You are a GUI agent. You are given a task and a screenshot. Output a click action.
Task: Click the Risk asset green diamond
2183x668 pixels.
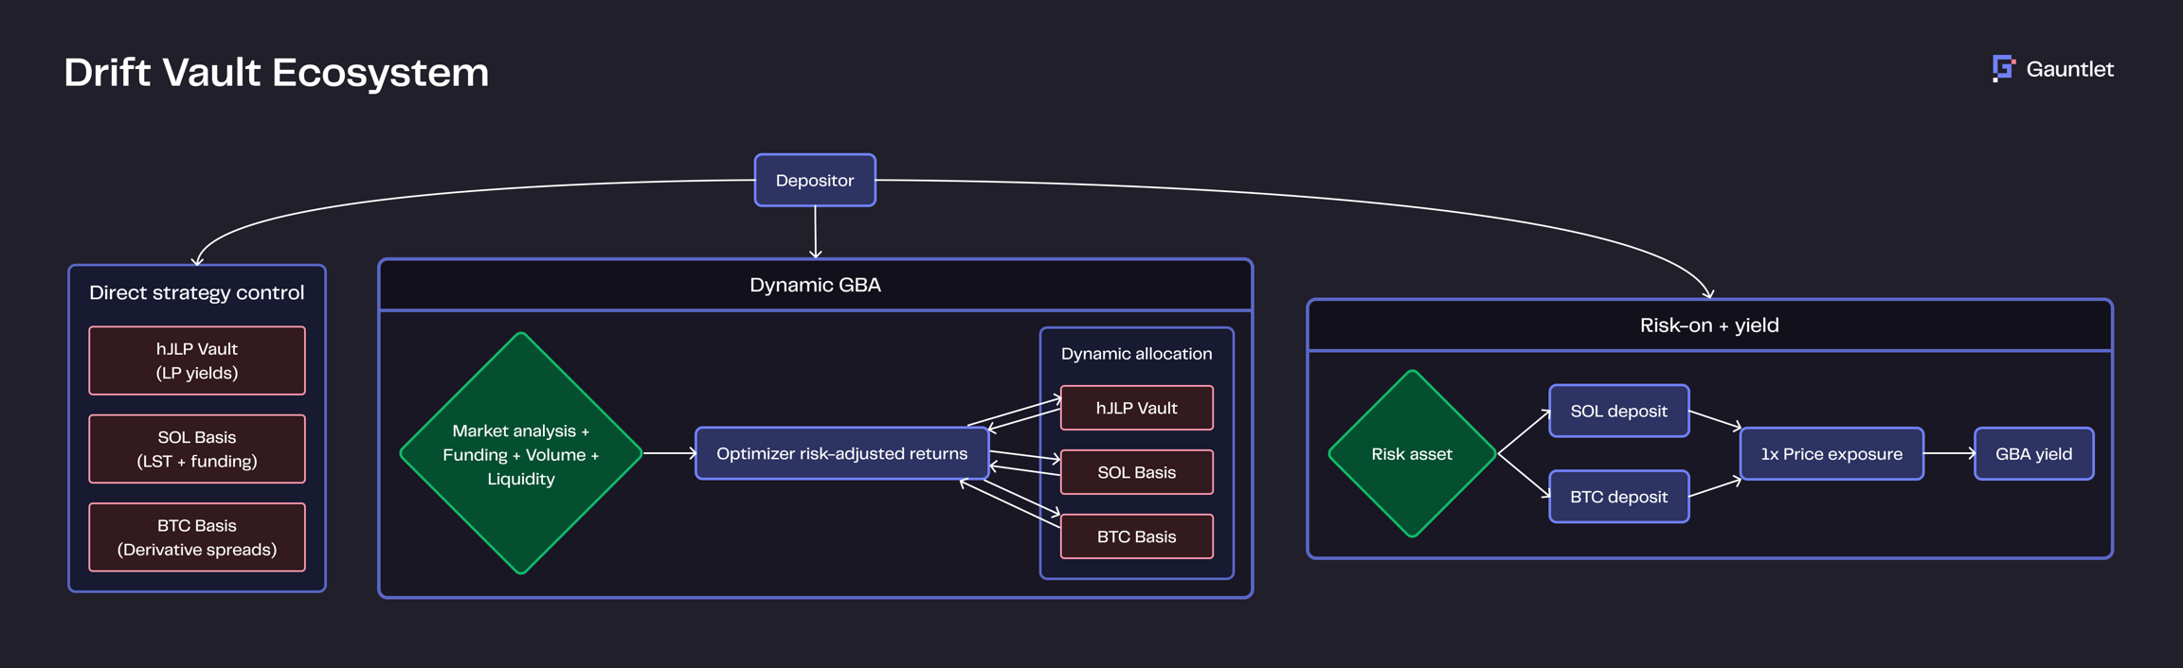tap(1412, 454)
